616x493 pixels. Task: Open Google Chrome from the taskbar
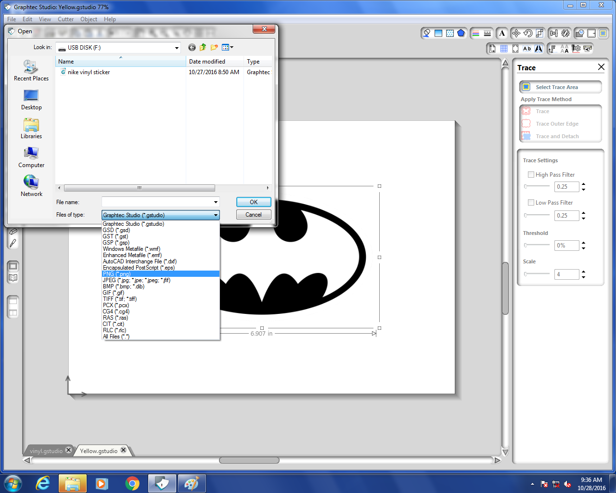pos(132,483)
